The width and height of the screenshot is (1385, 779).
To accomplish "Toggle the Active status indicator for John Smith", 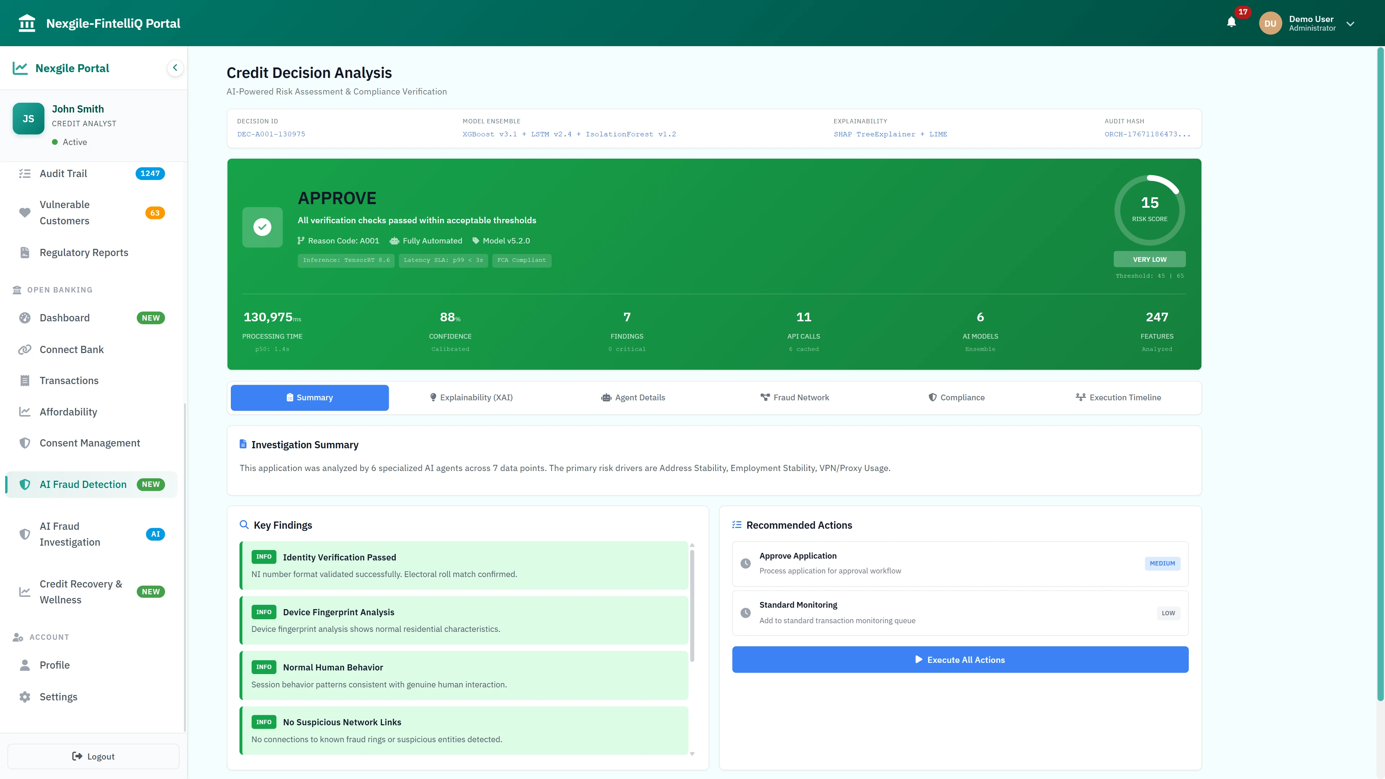I will tap(55, 142).
